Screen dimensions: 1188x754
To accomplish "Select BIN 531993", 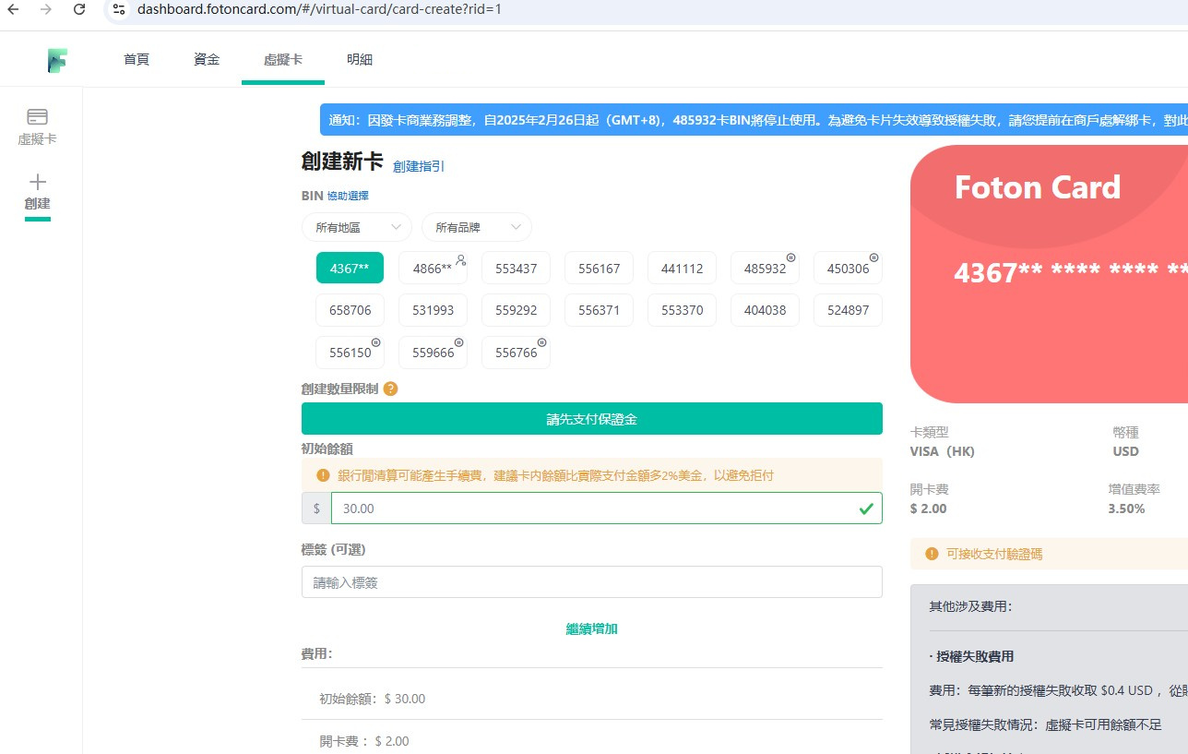I will pos(433,310).
